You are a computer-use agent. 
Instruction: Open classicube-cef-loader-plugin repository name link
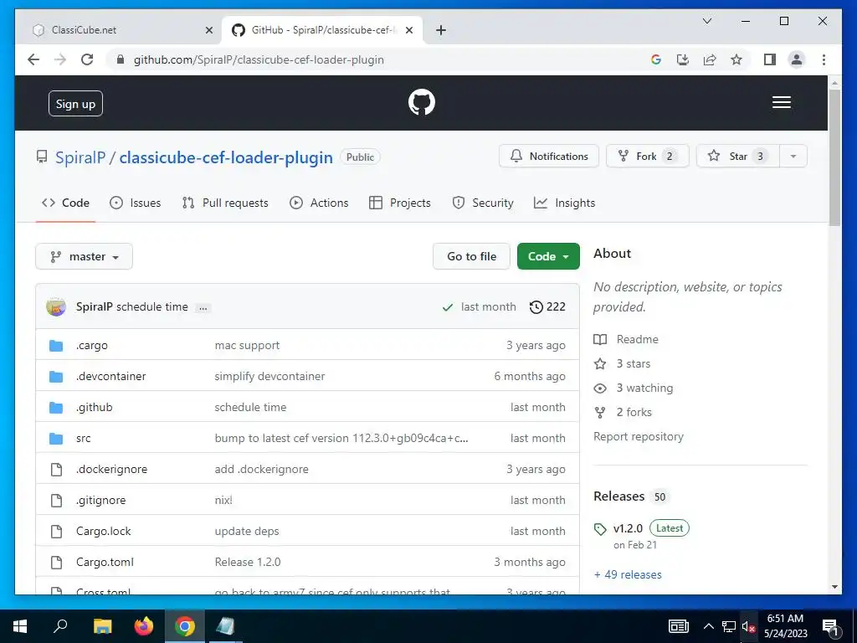[226, 157]
